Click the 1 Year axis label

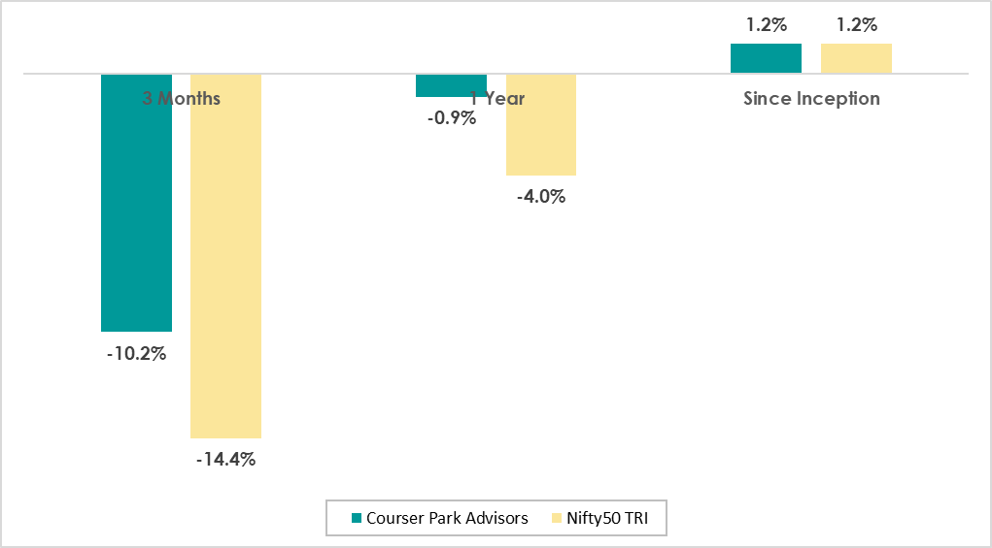[x=496, y=99]
